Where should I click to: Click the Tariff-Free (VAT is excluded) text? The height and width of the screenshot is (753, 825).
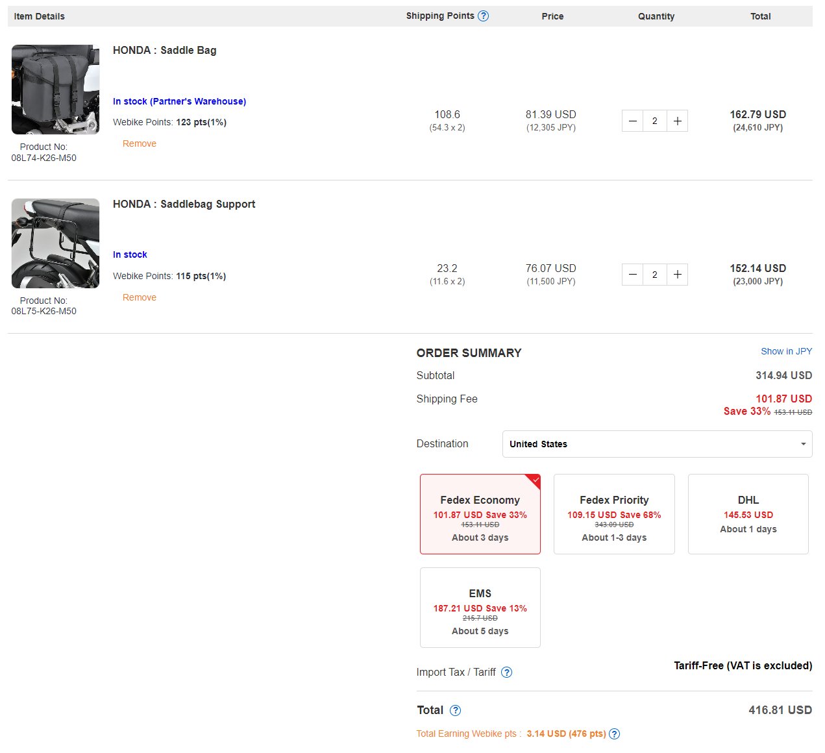tap(743, 665)
